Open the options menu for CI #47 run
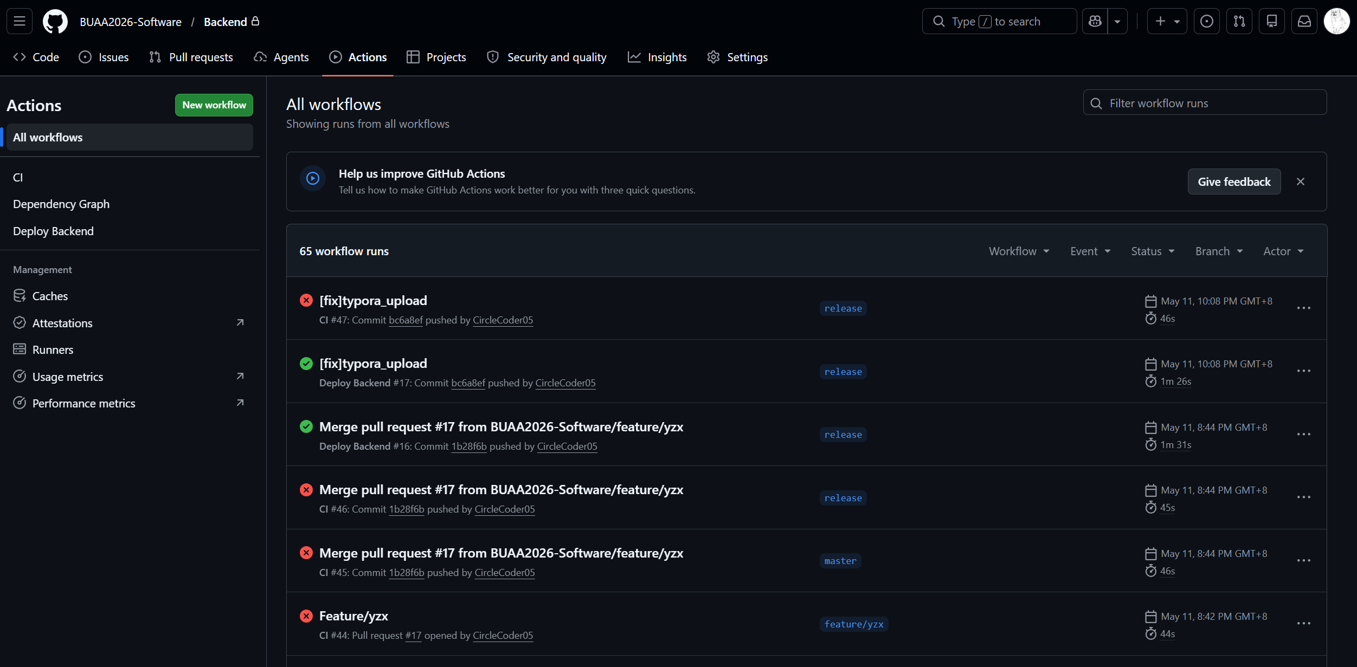 pos(1303,308)
